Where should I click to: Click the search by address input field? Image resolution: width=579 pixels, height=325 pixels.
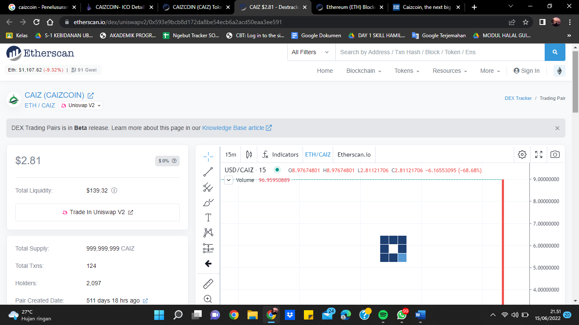tap(440, 52)
